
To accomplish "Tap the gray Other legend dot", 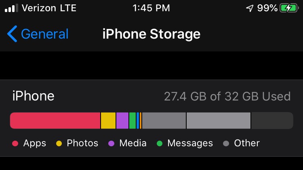I will point(226,143).
